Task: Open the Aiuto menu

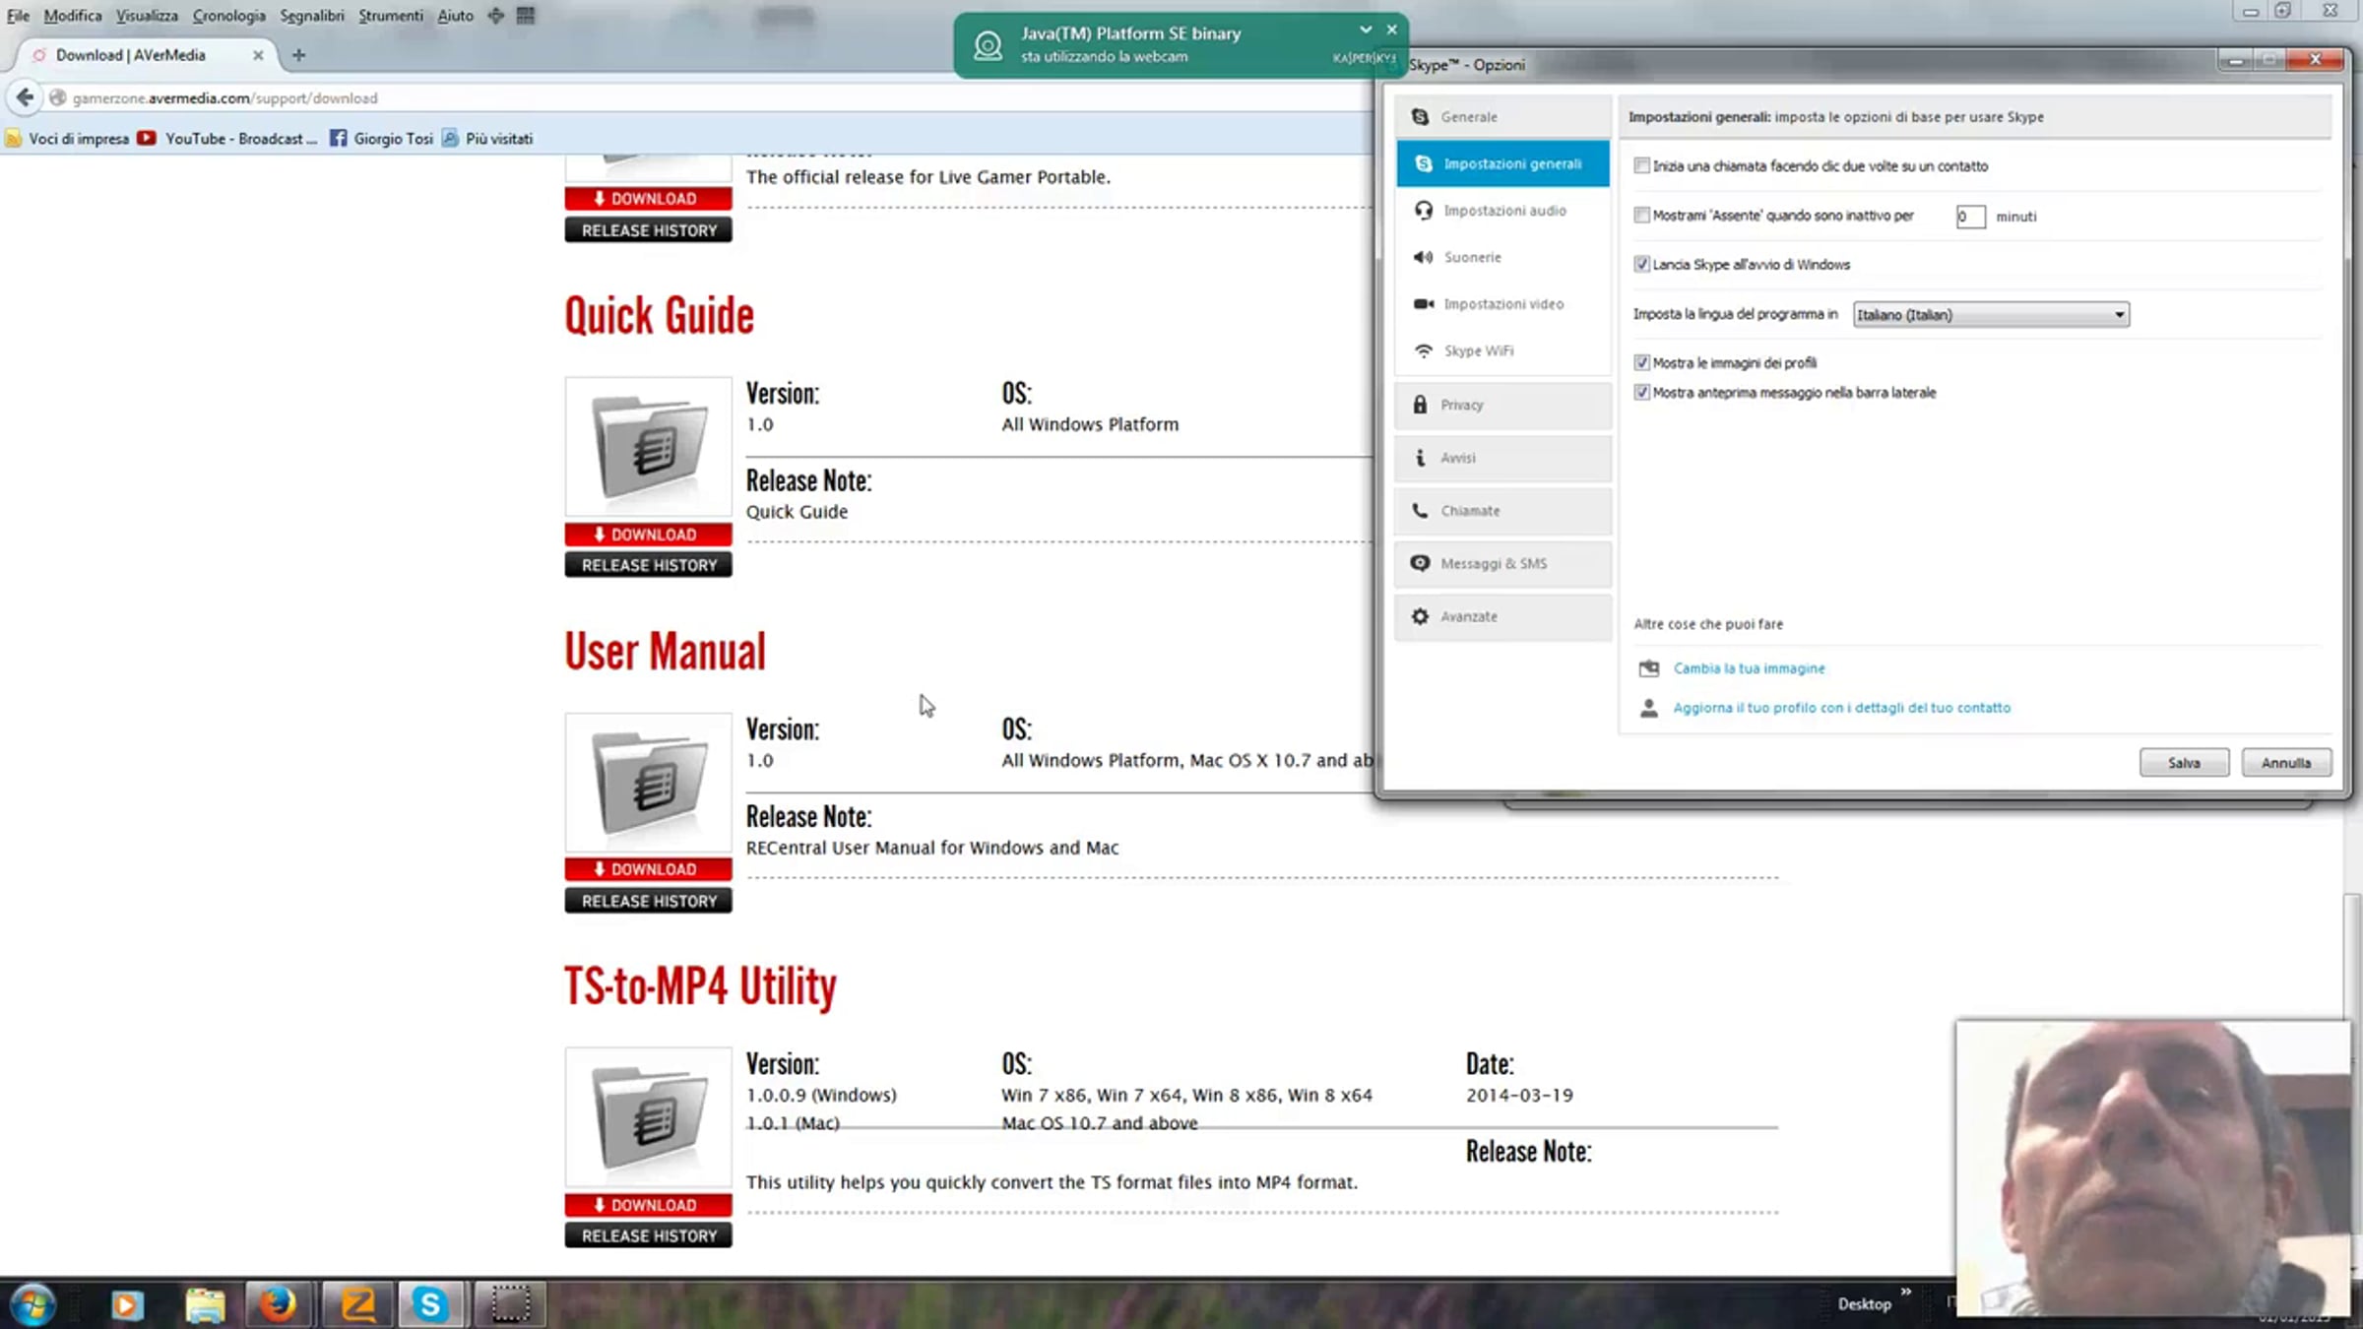Action: coord(455,16)
